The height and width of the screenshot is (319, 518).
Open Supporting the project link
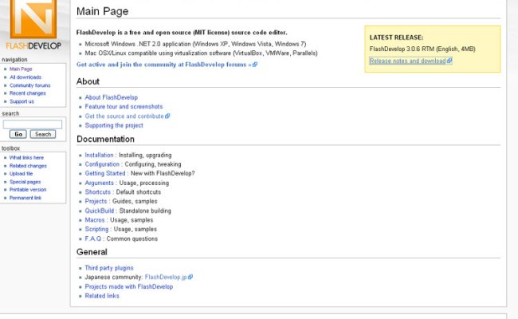pyautogui.click(x=114, y=126)
